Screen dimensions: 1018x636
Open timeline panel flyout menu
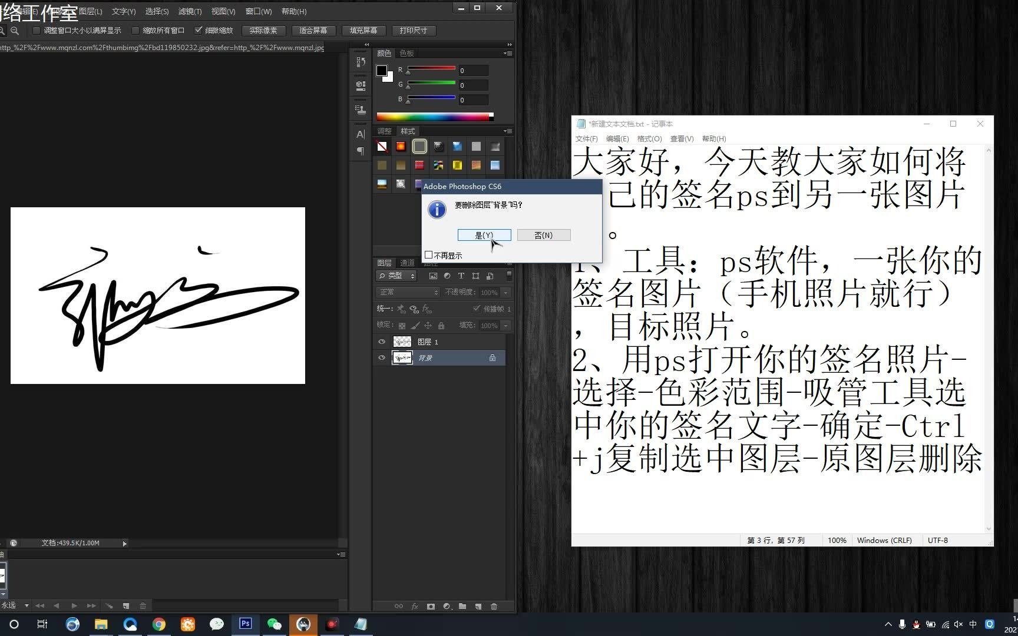point(341,554)
